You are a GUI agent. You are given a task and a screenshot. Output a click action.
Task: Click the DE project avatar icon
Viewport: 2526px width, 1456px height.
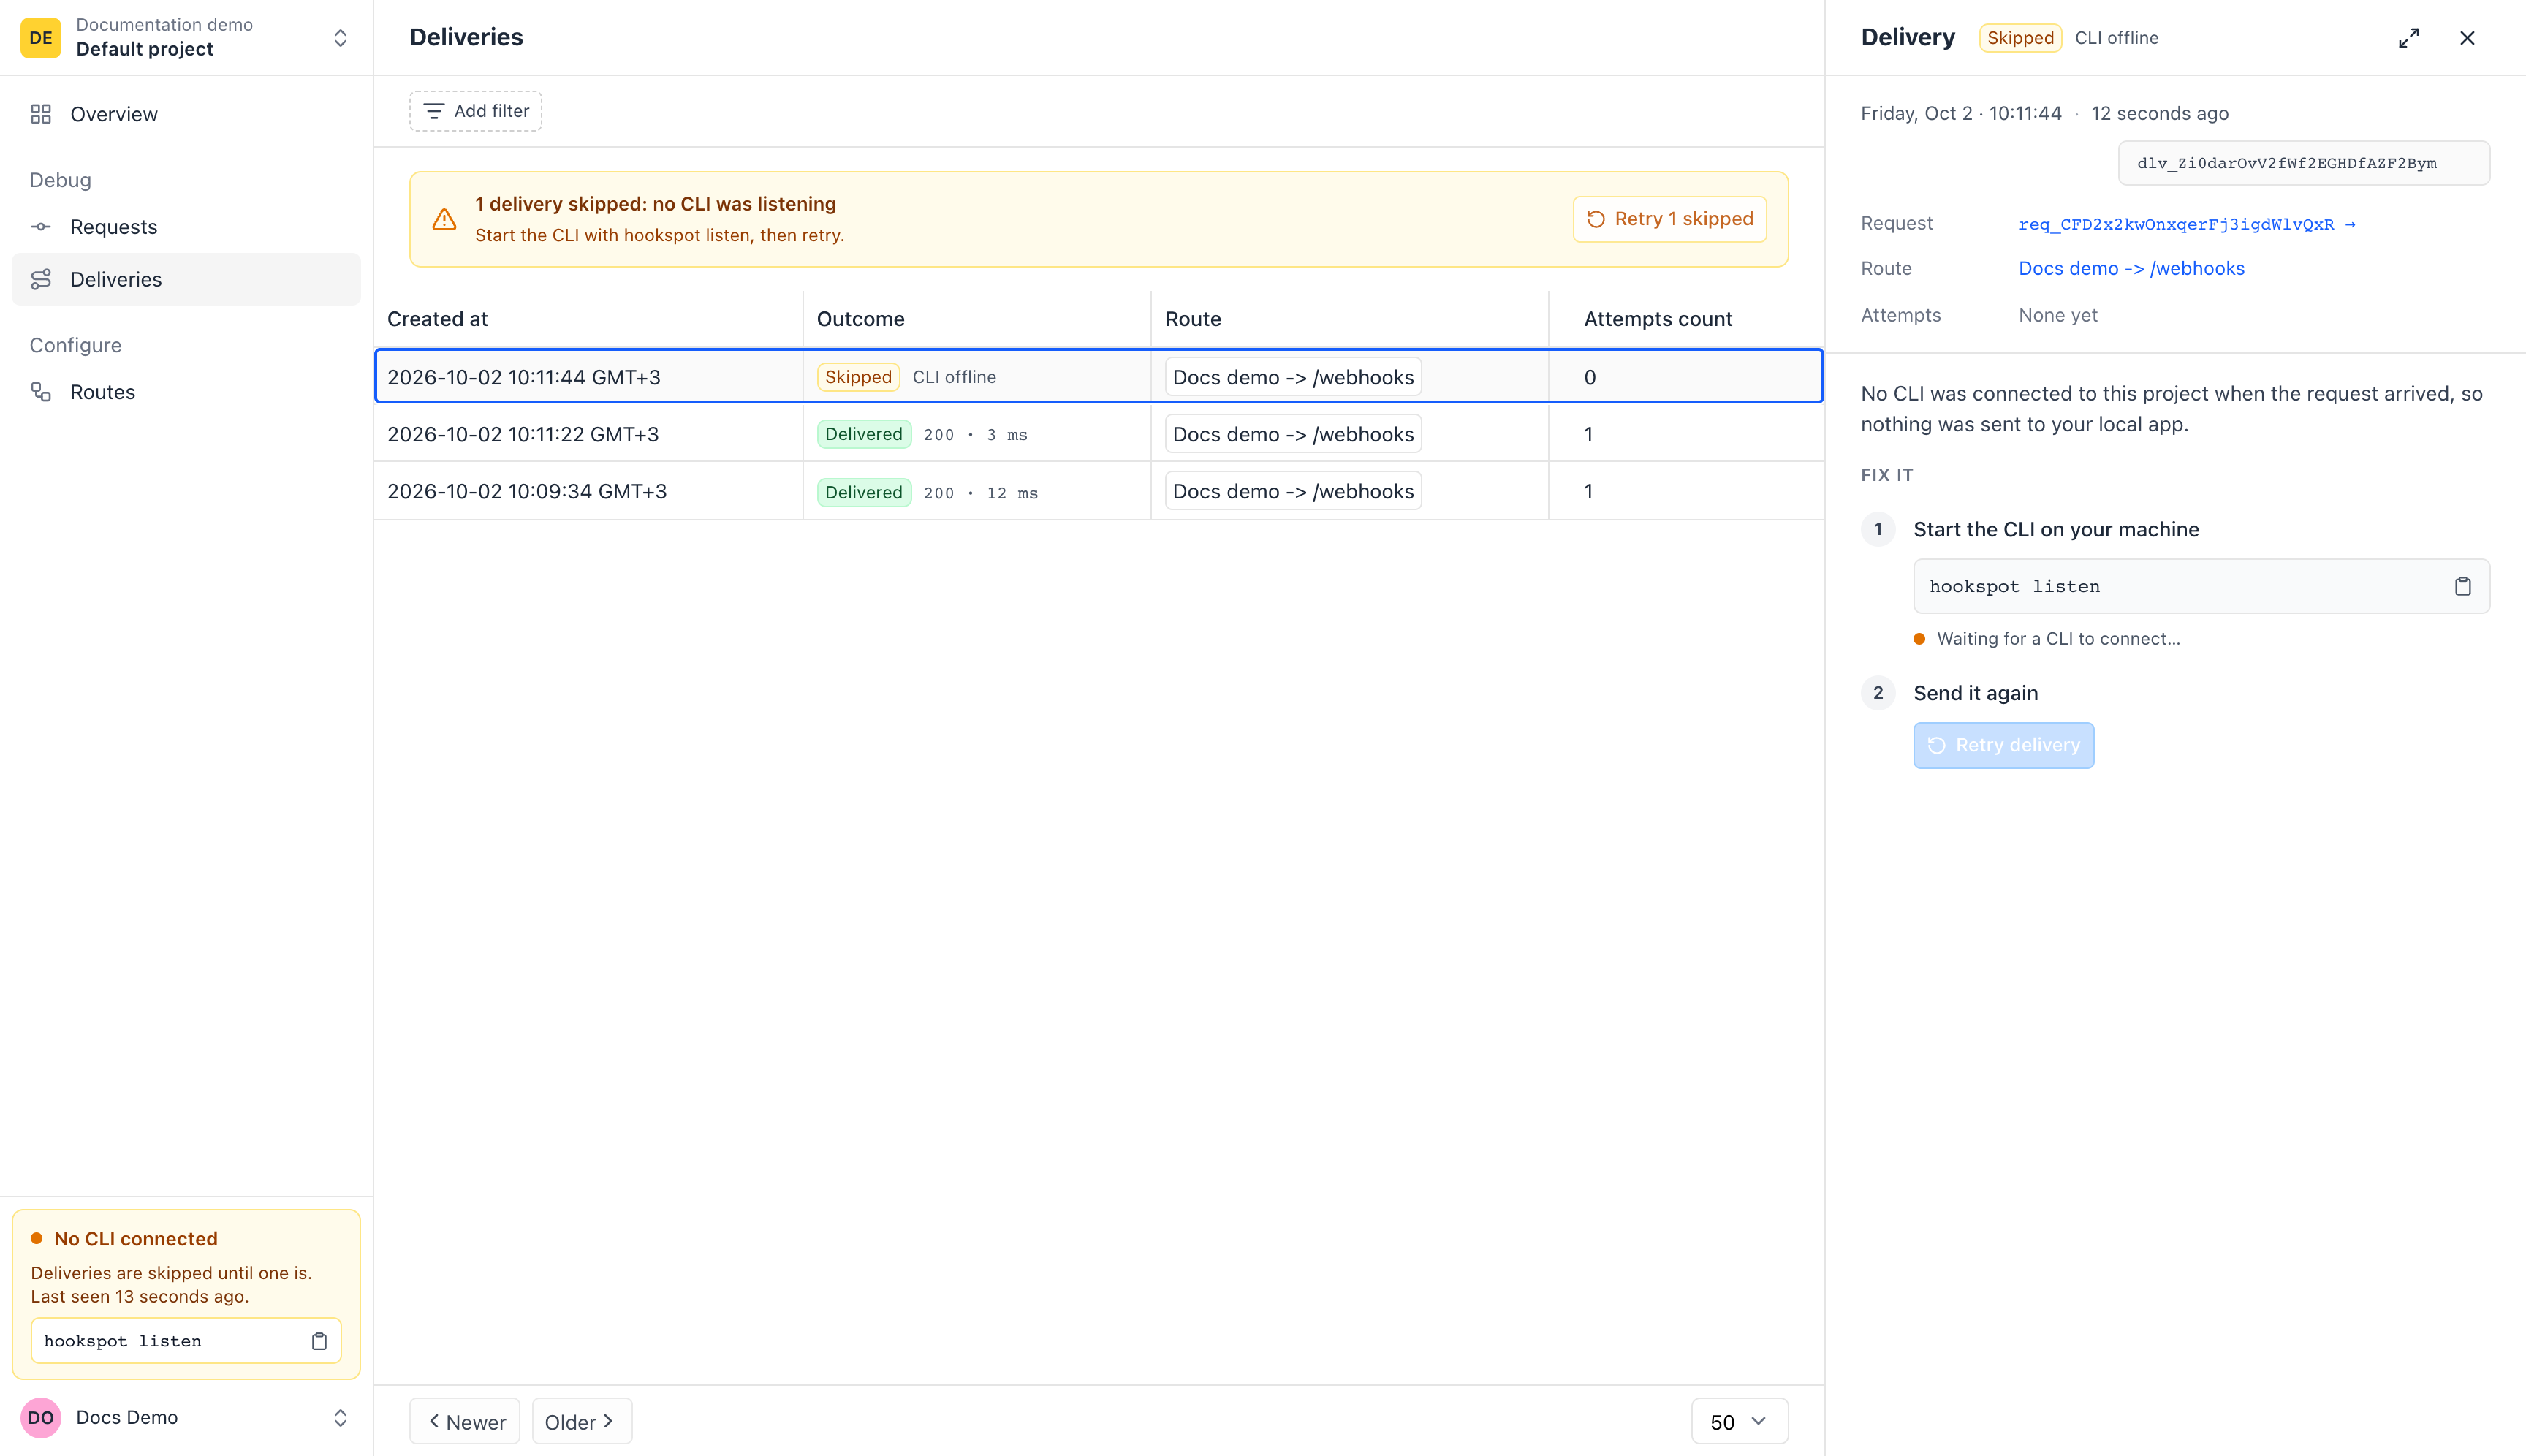[x=41, y=38]
